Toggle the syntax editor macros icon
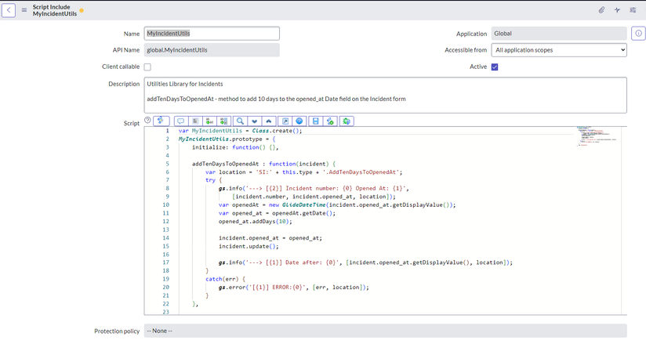The width and height of the screenshot is (646, 340). [x=161, y=121]
